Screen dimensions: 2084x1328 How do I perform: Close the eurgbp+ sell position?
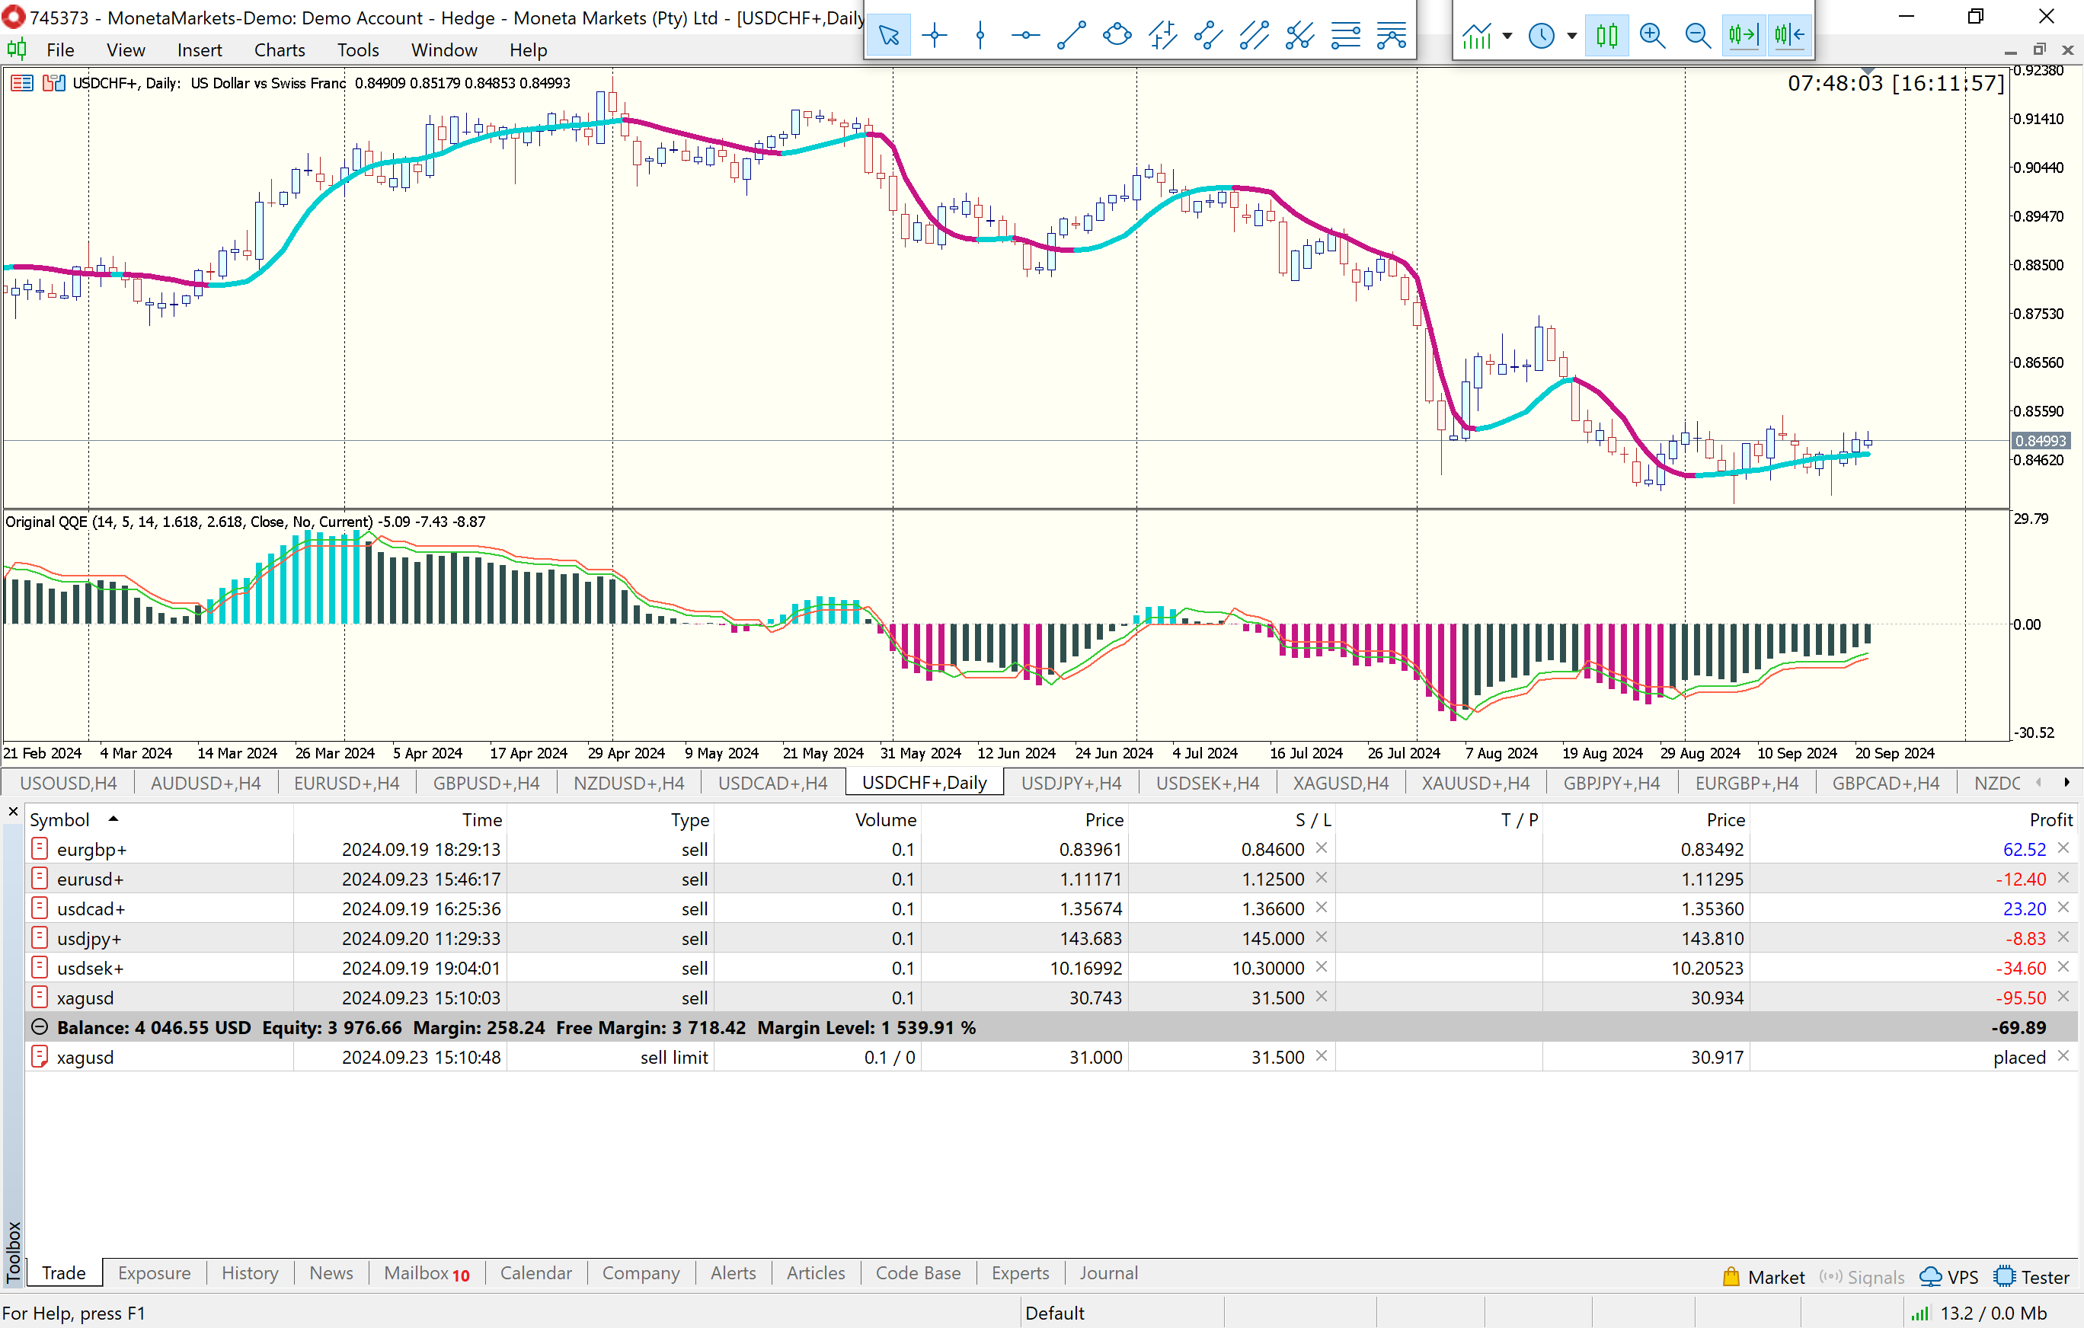2063,849
